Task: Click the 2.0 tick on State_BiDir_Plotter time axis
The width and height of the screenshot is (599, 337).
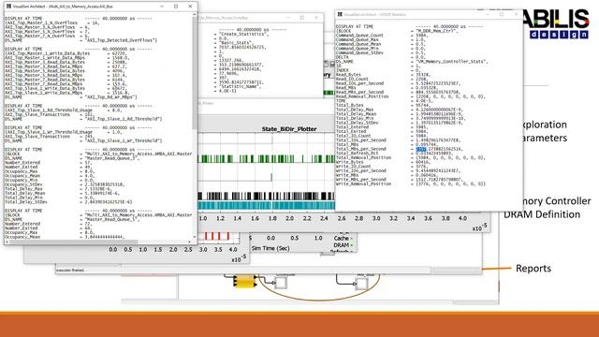Action: pos(289,218)
